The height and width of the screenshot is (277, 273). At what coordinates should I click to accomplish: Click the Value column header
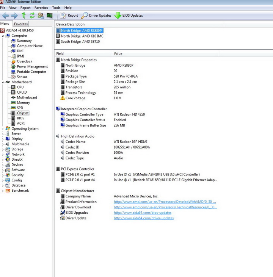point(165,53)
